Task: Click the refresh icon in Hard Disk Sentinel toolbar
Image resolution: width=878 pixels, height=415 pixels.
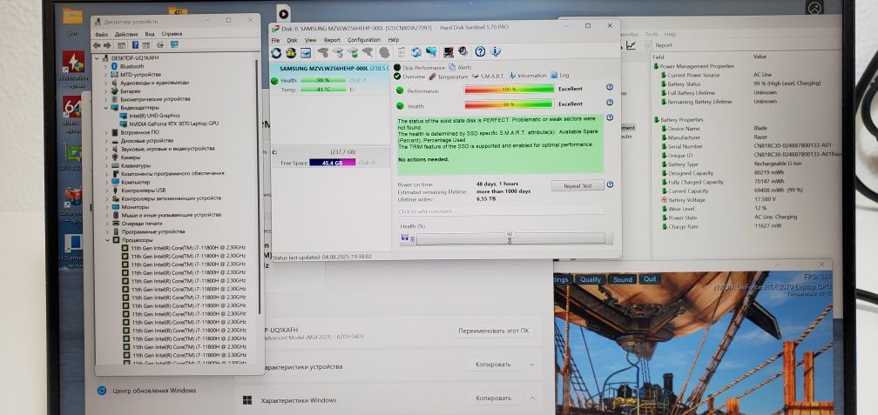Action: (x=276, y=52)
